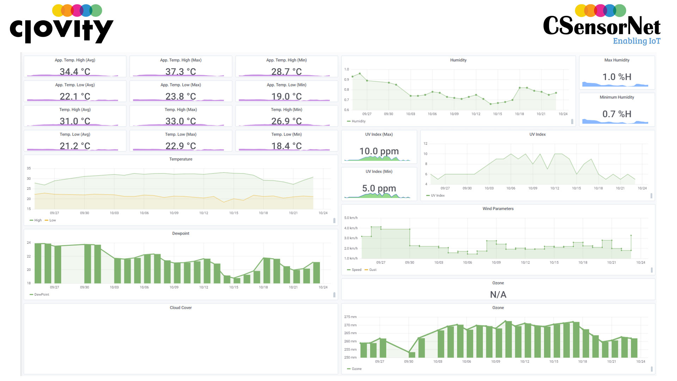Click the 19.0 °C value
Screen dimensions: 677x381
coord(286,96)
